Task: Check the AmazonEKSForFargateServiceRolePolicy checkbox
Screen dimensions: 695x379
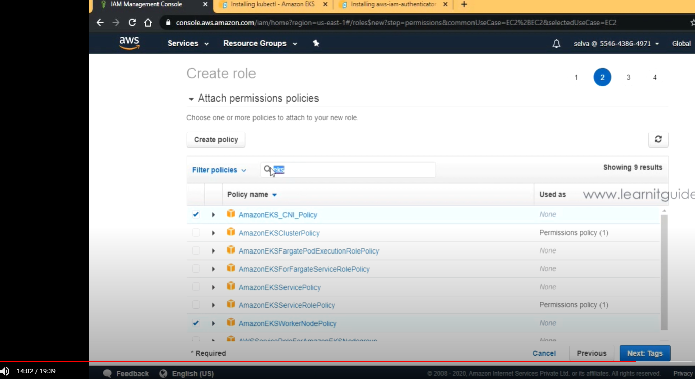Action: pyautogui.click(x=196, y=269)
